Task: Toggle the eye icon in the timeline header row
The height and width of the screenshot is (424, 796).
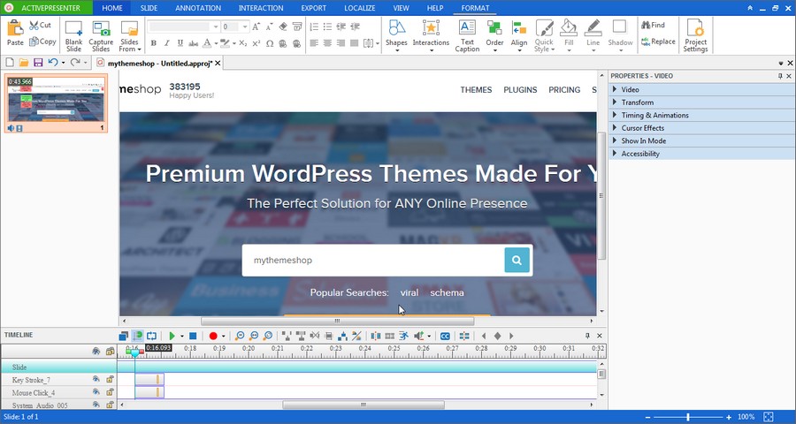Action: point(96,351)
